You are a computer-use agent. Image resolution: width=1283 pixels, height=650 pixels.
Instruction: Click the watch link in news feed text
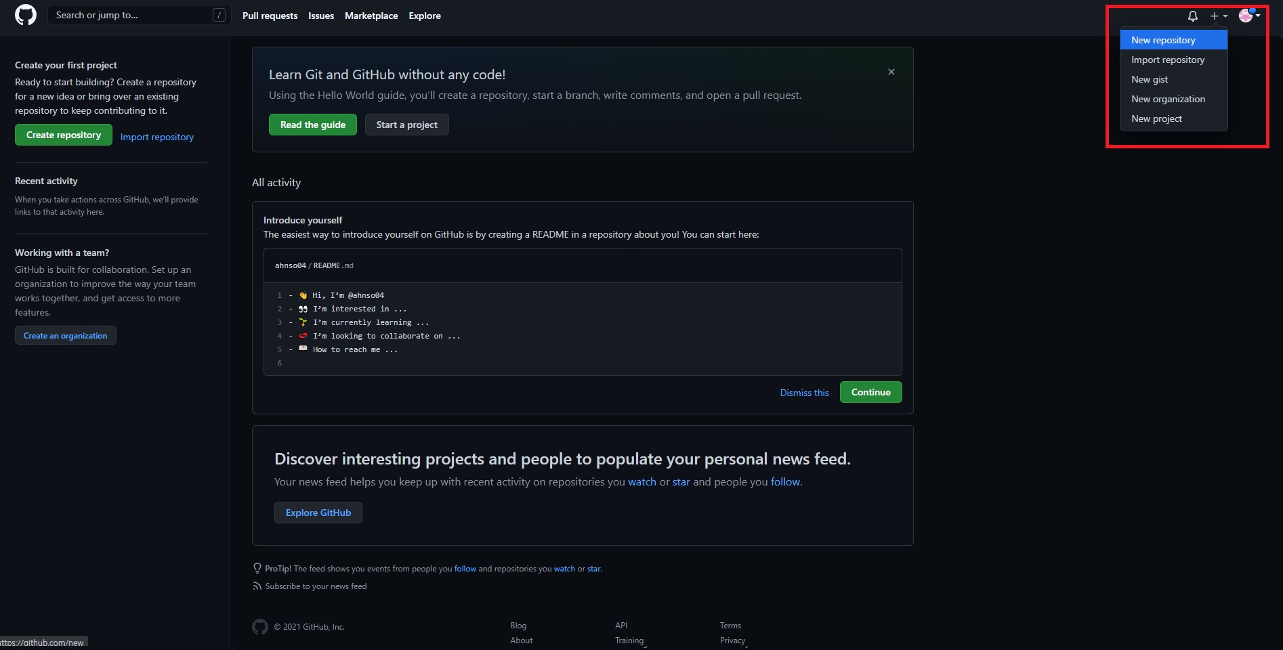pyautogui.click(x=642, y=481)
